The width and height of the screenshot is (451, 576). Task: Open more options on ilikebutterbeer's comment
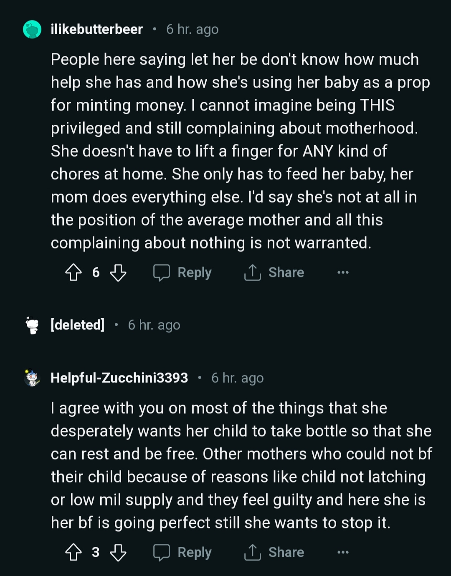[343, 273]
